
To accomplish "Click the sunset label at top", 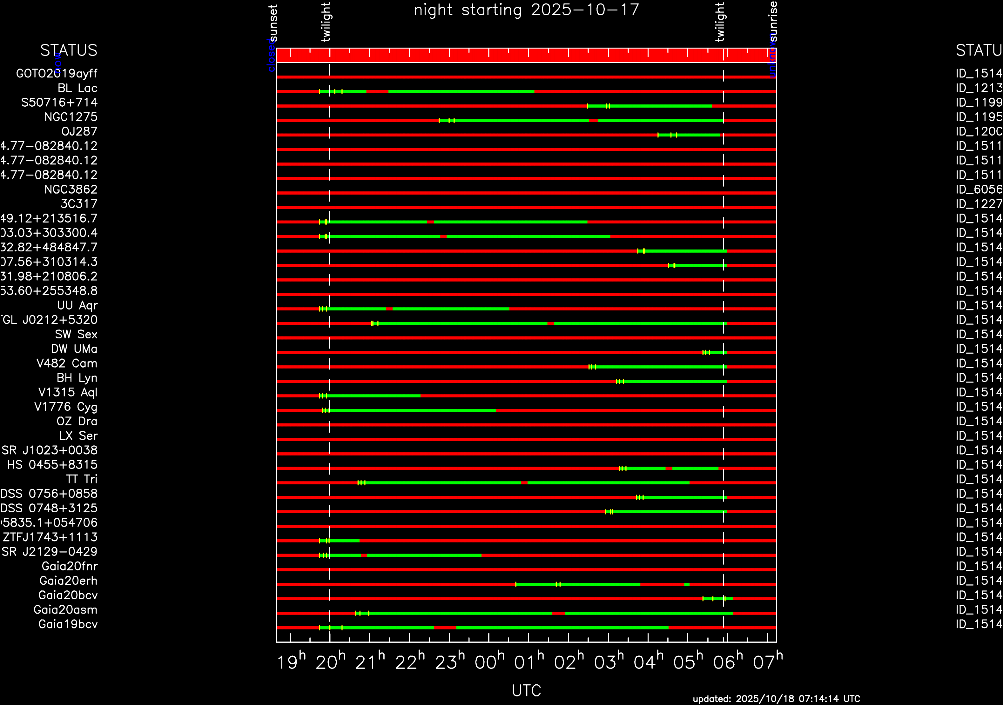I will tap(273, 23).
